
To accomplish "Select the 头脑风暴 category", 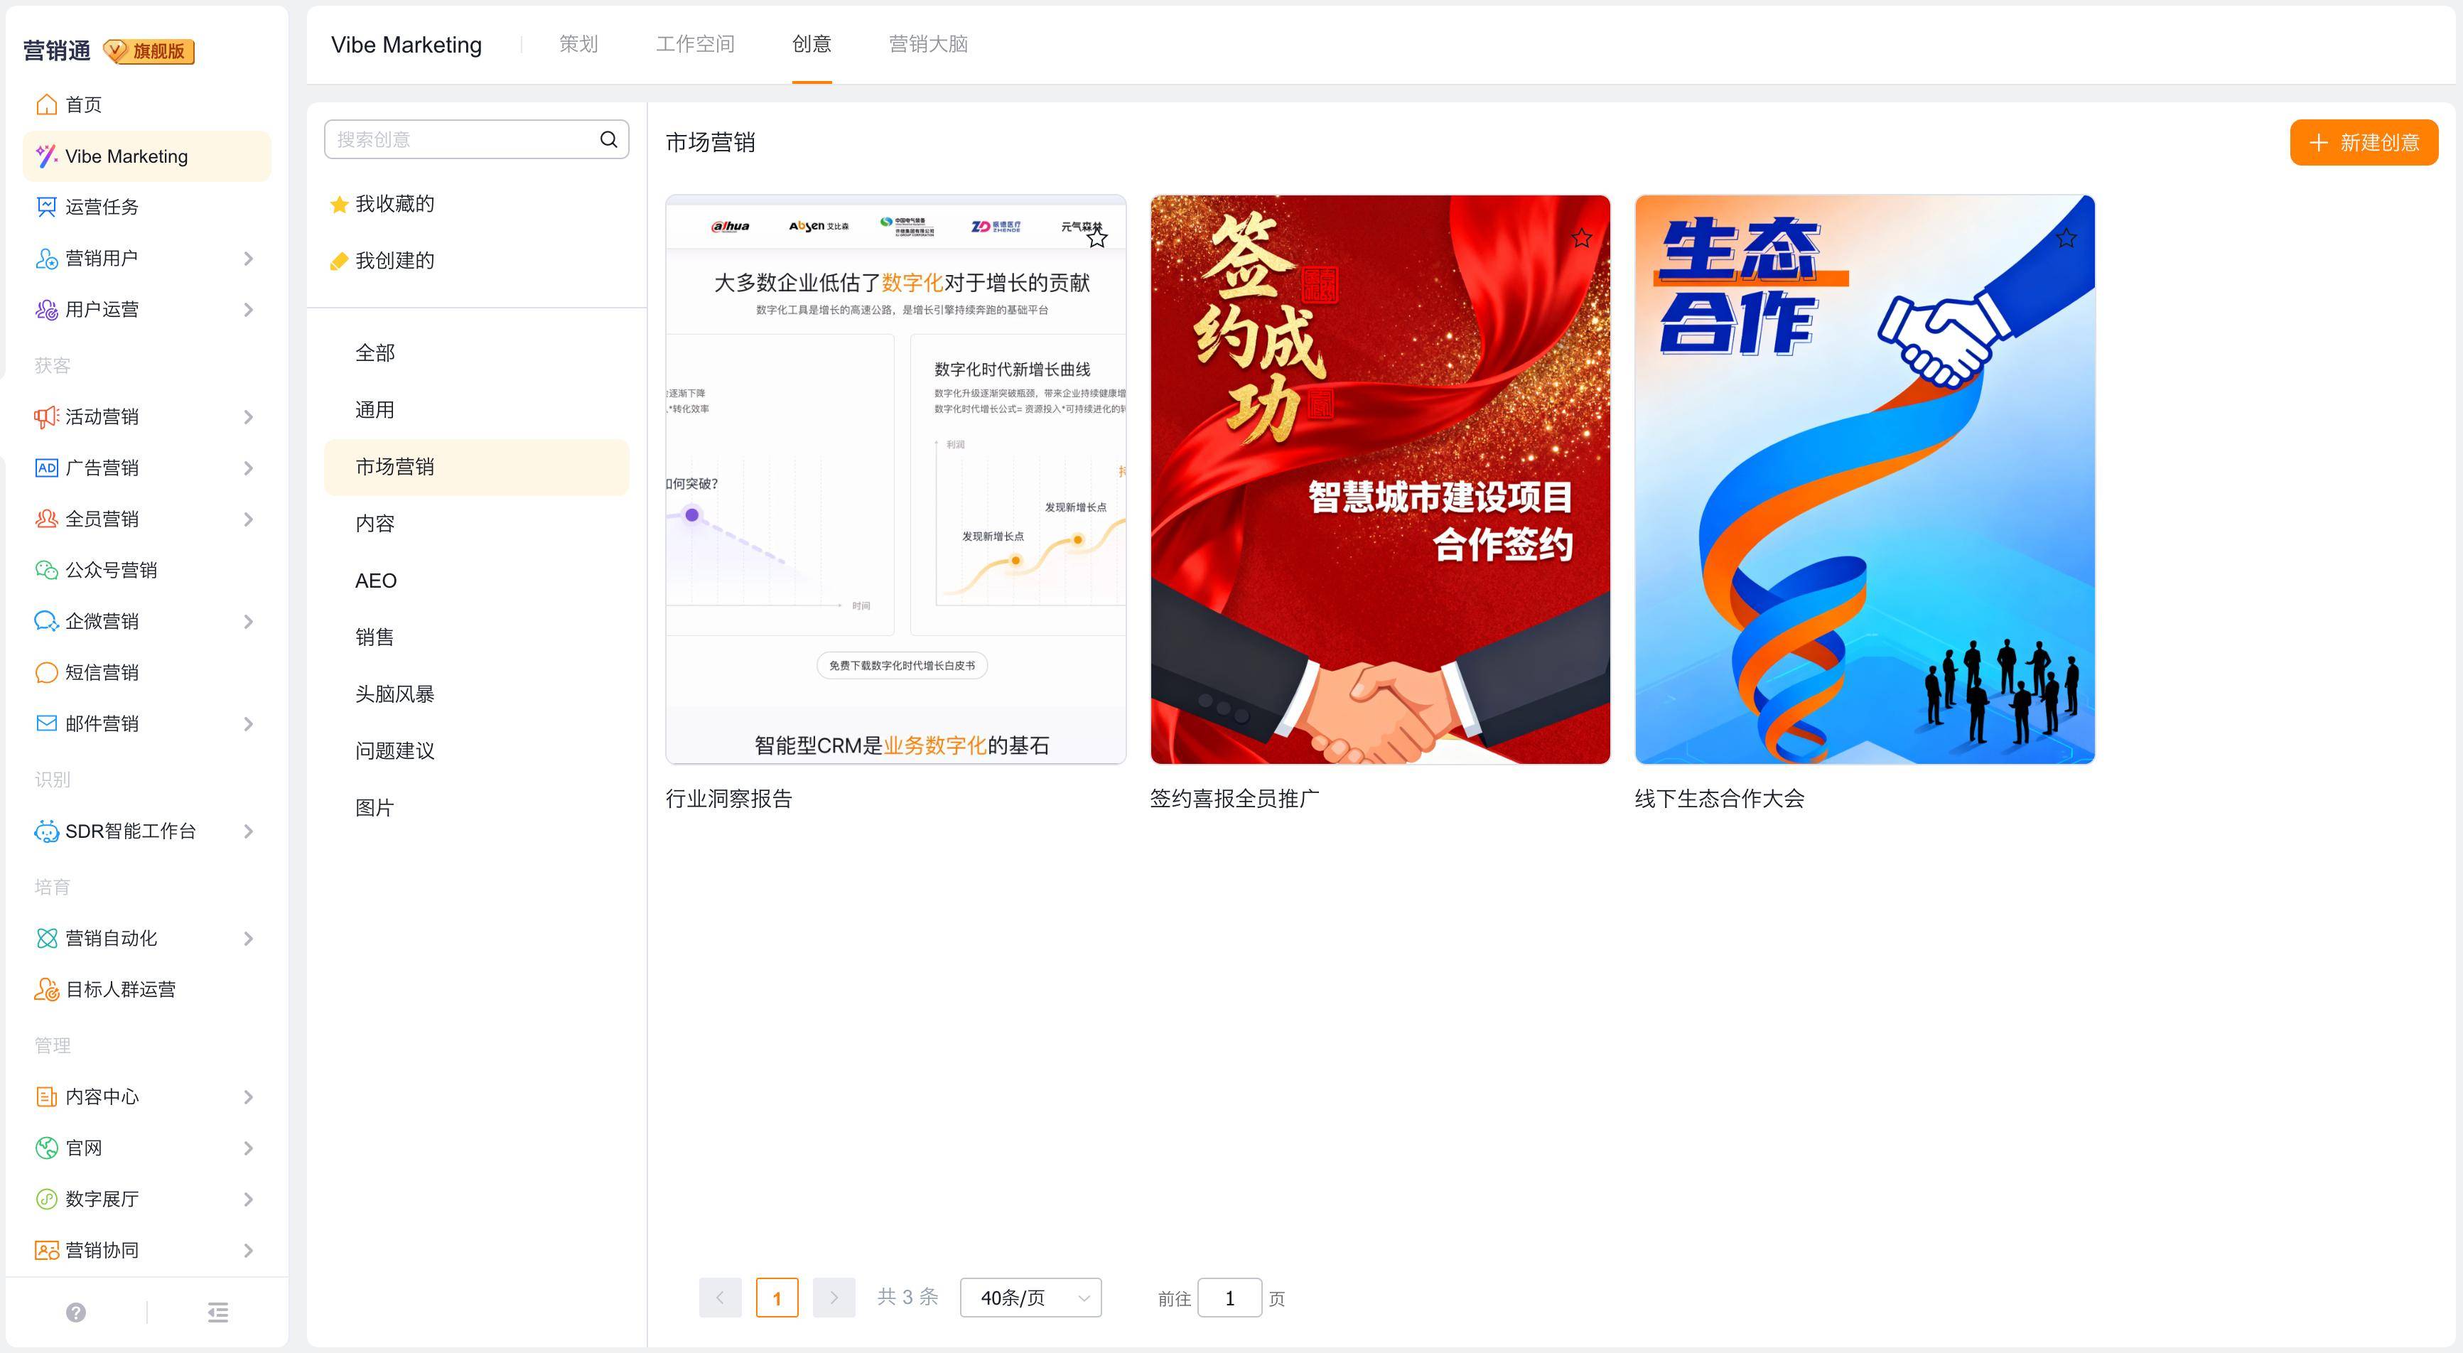I will pos(394,694).
